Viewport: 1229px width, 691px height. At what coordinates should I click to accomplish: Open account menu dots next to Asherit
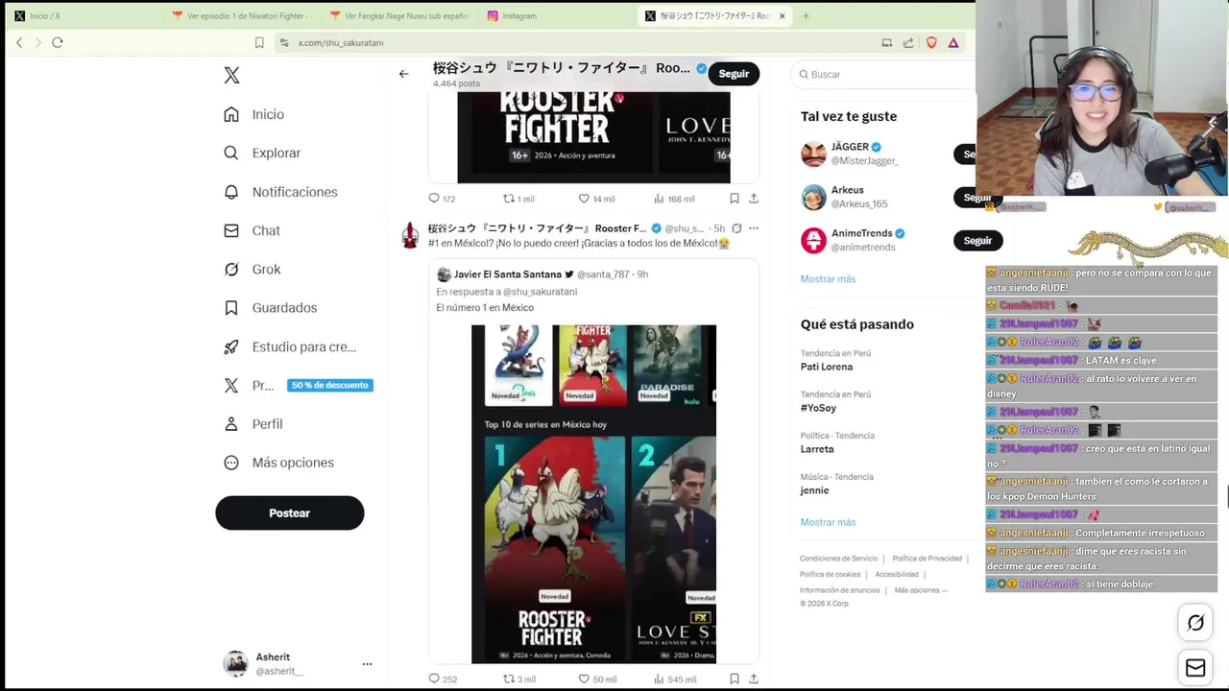click(367, 663)
